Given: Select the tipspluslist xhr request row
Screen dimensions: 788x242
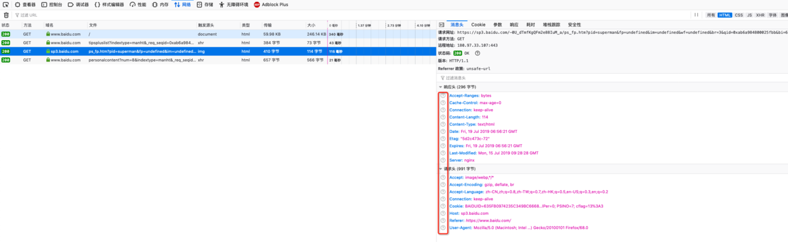Looking at the screenshot, I should tap(218, 42).
